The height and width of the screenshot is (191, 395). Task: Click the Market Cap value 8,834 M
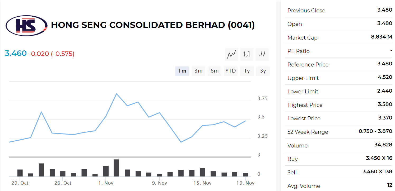click(382, 37)
